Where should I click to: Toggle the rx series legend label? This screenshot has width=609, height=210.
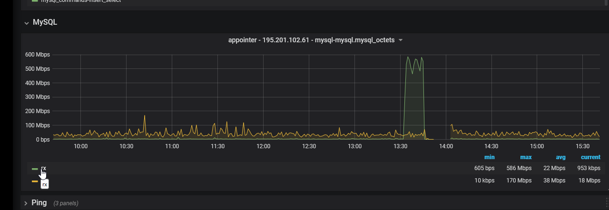point(44,169)
